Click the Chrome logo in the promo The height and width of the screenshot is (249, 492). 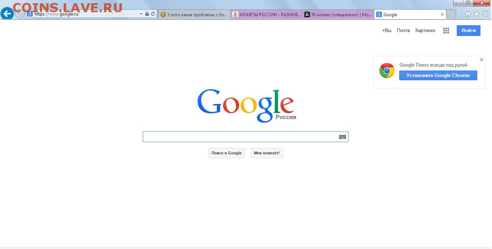pyautogui.click(x=387, y=71)
